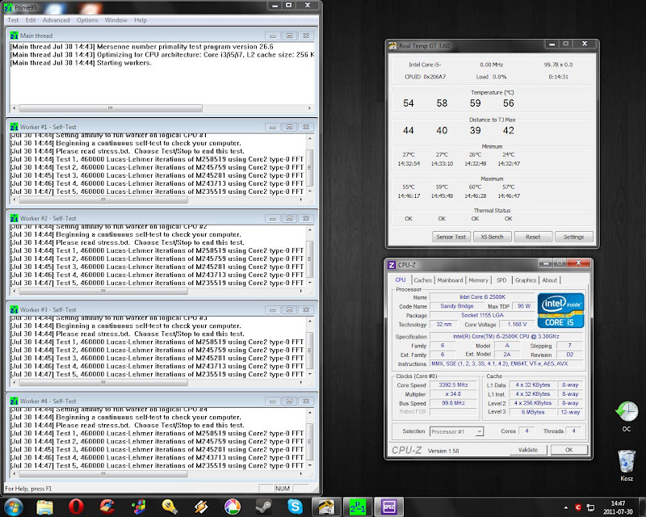The height and width of the screenshot is (517, 646).
Task: Open the light bulb taskbar application
Action: click(170, 506)
